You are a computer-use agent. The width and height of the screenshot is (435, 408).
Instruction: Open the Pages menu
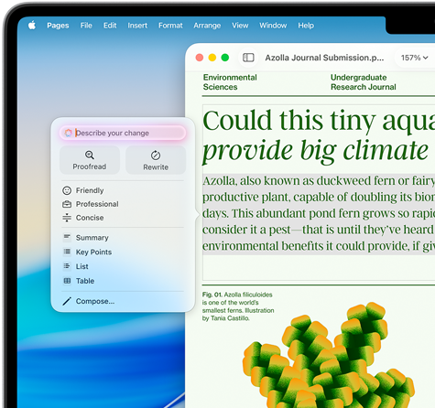58,26
